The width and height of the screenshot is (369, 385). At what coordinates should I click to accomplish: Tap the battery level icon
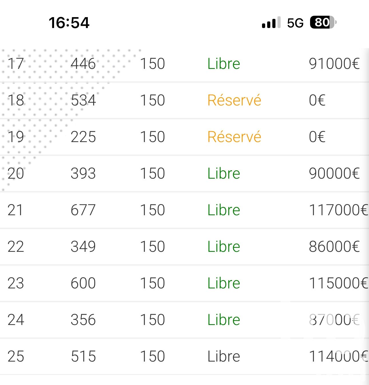click(323, 22)
